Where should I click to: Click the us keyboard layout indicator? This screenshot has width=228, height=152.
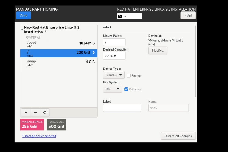pyautogui.click(x=129, y=16)
